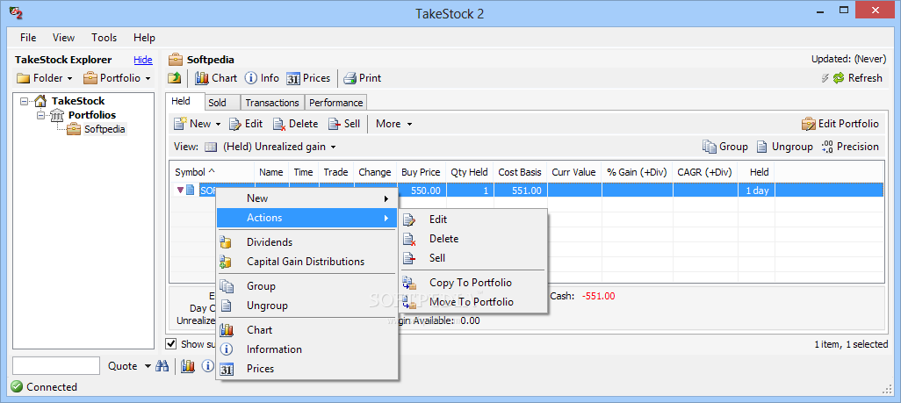Select Move To Portfolio
Viewport: 901px width, 403px height.
coord(473,302)
